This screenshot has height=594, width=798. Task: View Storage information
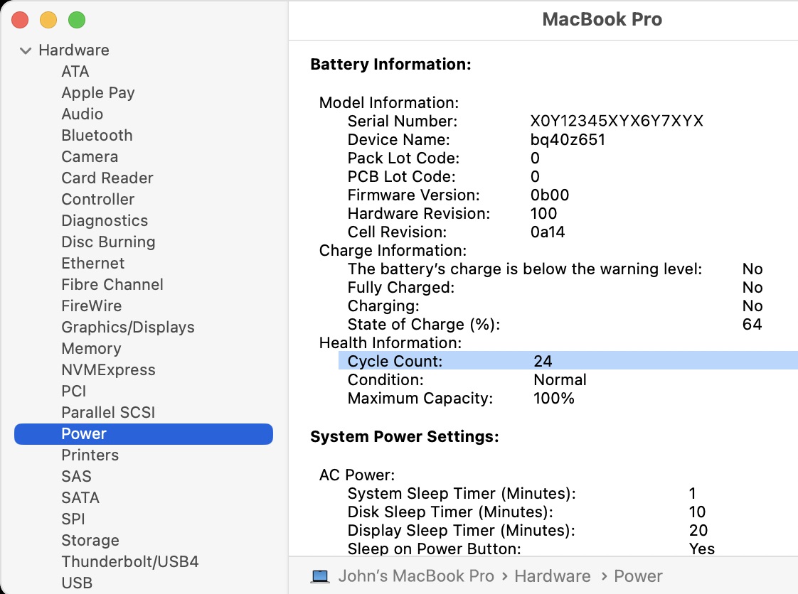click(x=90, y=540)
